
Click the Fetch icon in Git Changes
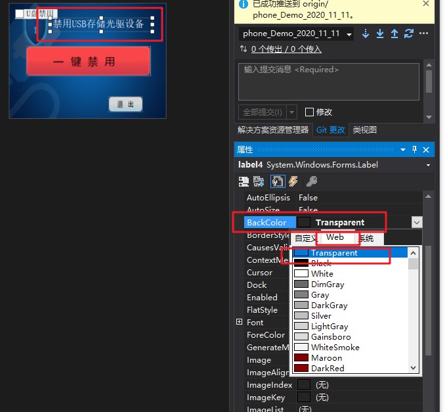366,34
